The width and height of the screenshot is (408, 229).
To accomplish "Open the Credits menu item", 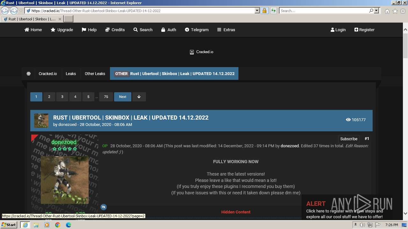I will [115, 30].
